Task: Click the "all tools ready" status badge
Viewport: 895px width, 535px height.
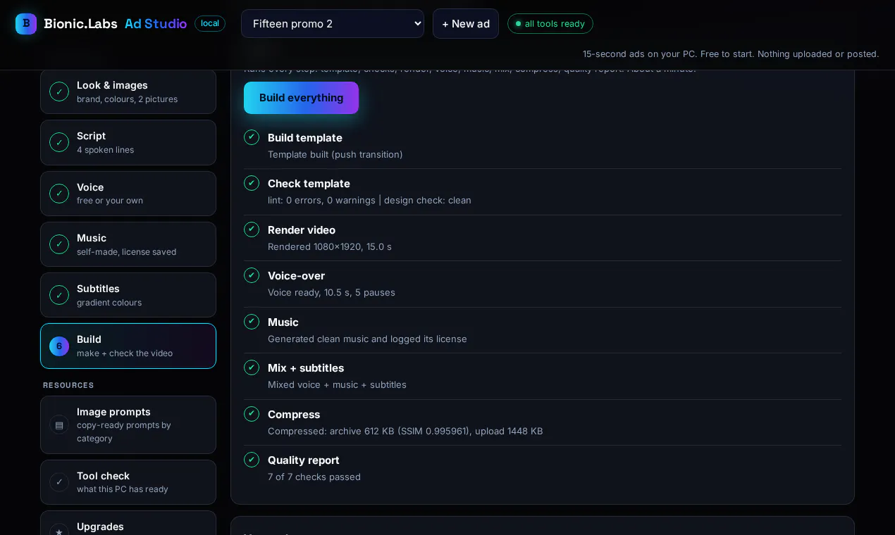Action: coord(550,23)
